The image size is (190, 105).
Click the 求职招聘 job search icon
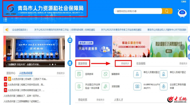pos(105,86)
